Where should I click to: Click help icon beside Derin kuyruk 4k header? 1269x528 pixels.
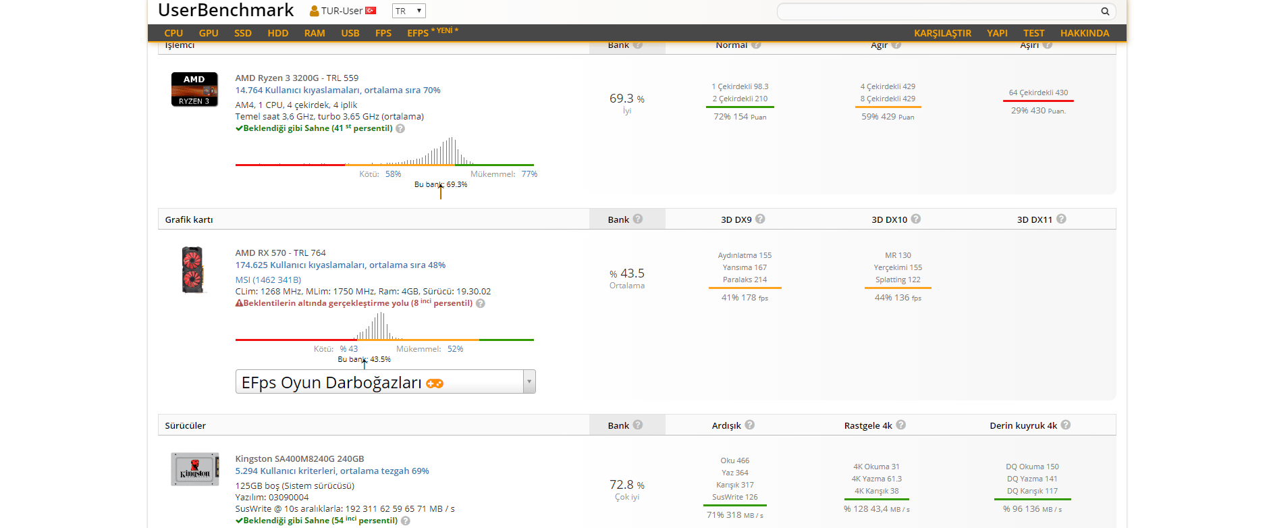[x=1066, y=425]
